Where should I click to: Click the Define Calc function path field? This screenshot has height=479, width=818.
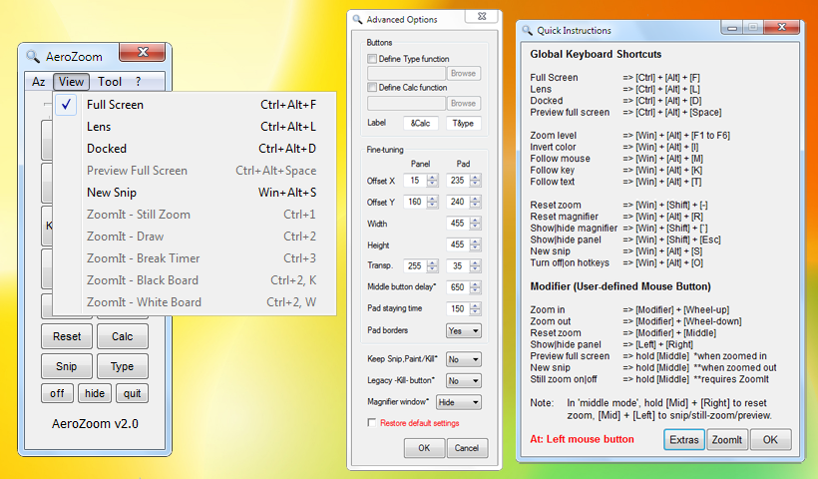coord(406,104)
